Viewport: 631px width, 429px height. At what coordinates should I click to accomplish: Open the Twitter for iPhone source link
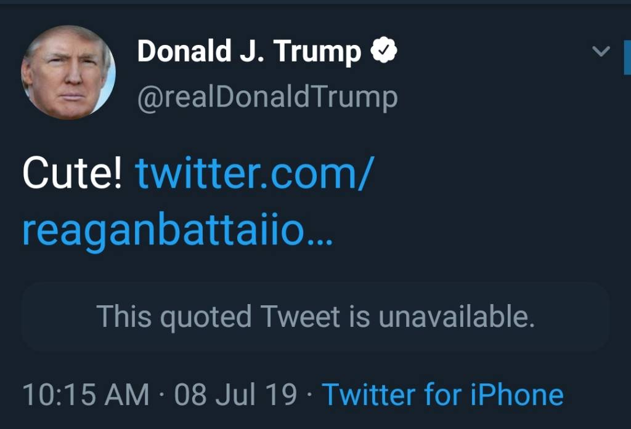[442, 395]
